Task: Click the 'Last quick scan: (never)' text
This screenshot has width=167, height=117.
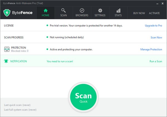Action: click(17, 105)
